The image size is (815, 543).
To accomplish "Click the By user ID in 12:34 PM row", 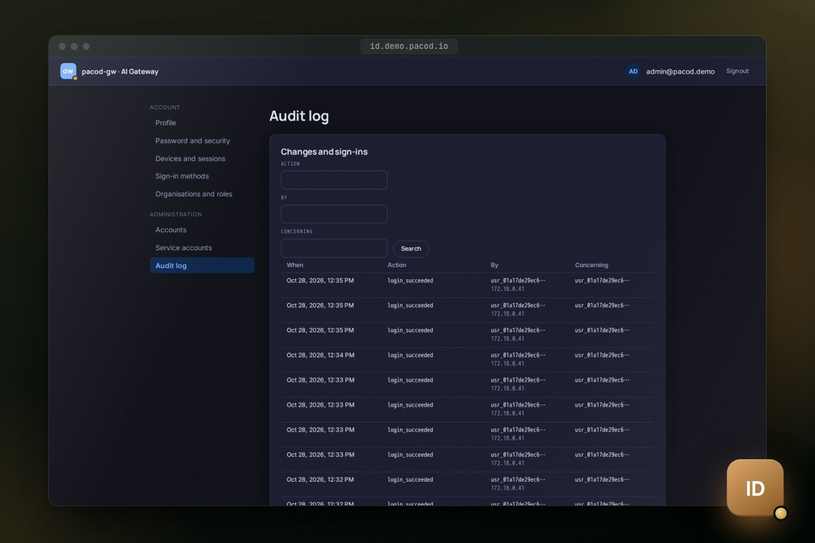I will pos(518,355).
